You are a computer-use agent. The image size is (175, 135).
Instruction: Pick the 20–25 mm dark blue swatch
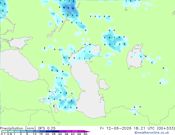tap(49, 131)
